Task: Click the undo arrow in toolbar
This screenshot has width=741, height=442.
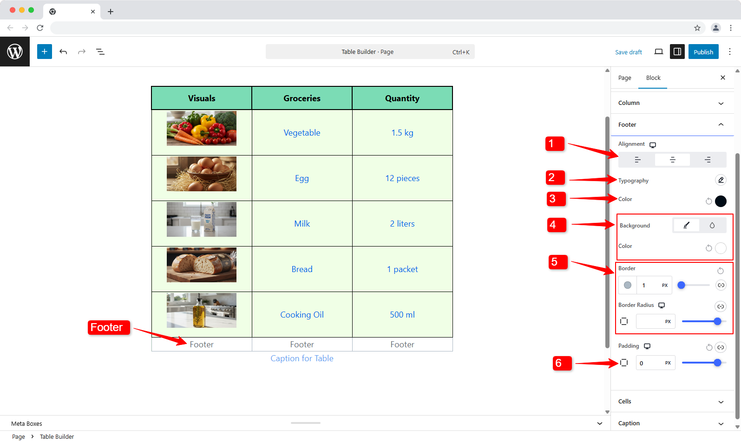Action: pyautogui.click(x=63, y=52)
